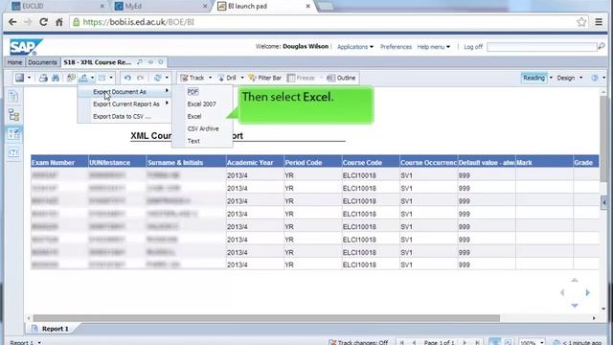Expand the Track dropdown arrow
Viewport: 613px width, 345px height.
[211, 78]
